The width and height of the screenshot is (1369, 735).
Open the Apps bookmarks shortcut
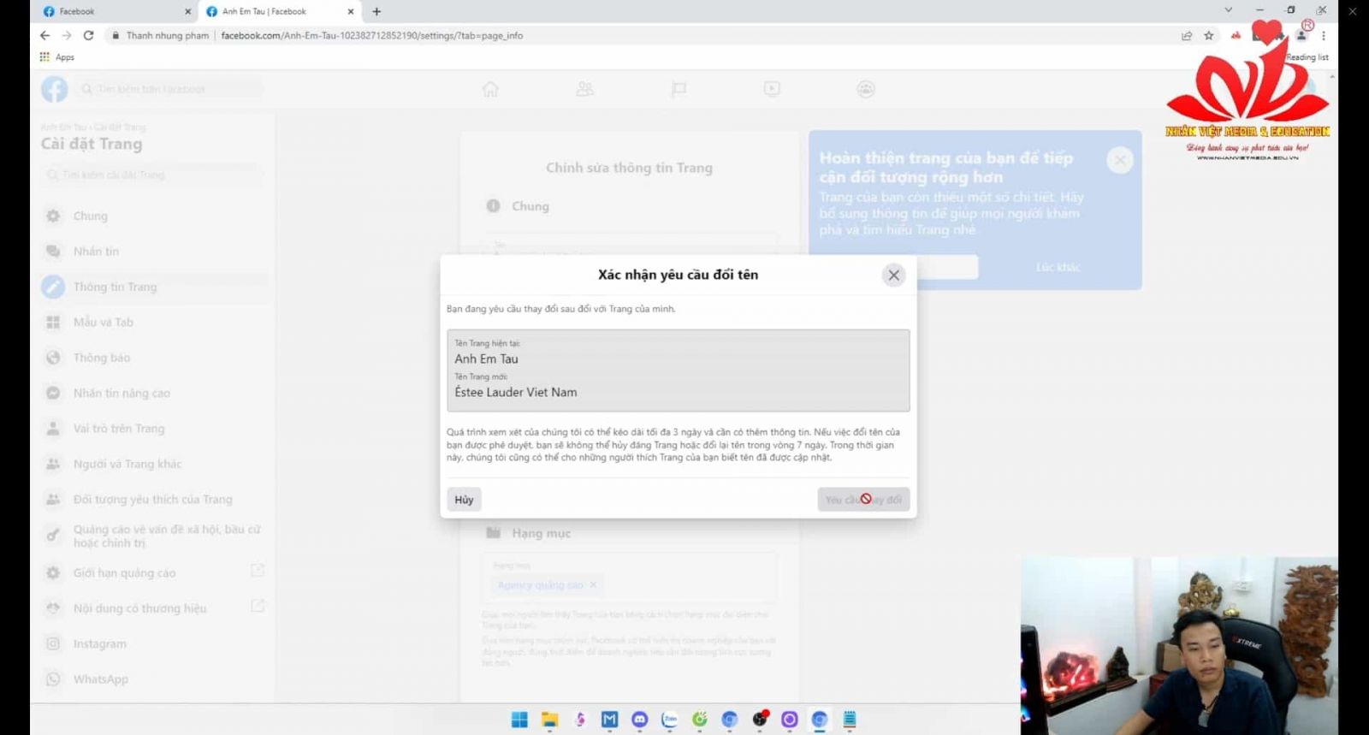coord(57,57)
